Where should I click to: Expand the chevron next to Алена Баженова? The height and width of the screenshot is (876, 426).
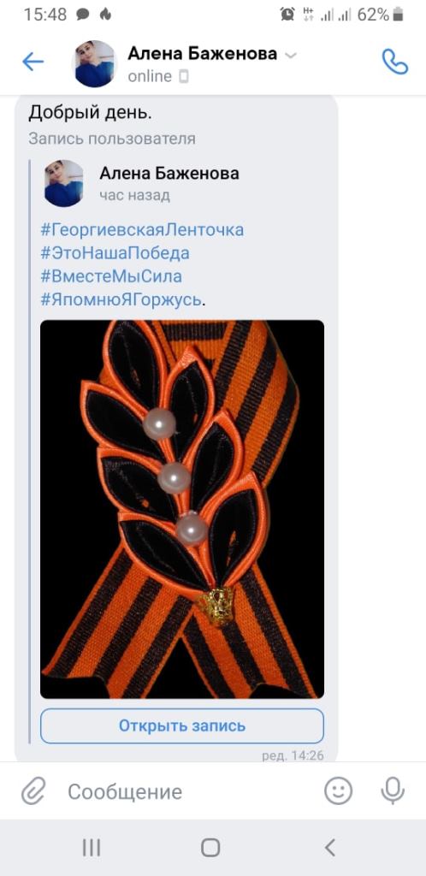tap(291, 55)
